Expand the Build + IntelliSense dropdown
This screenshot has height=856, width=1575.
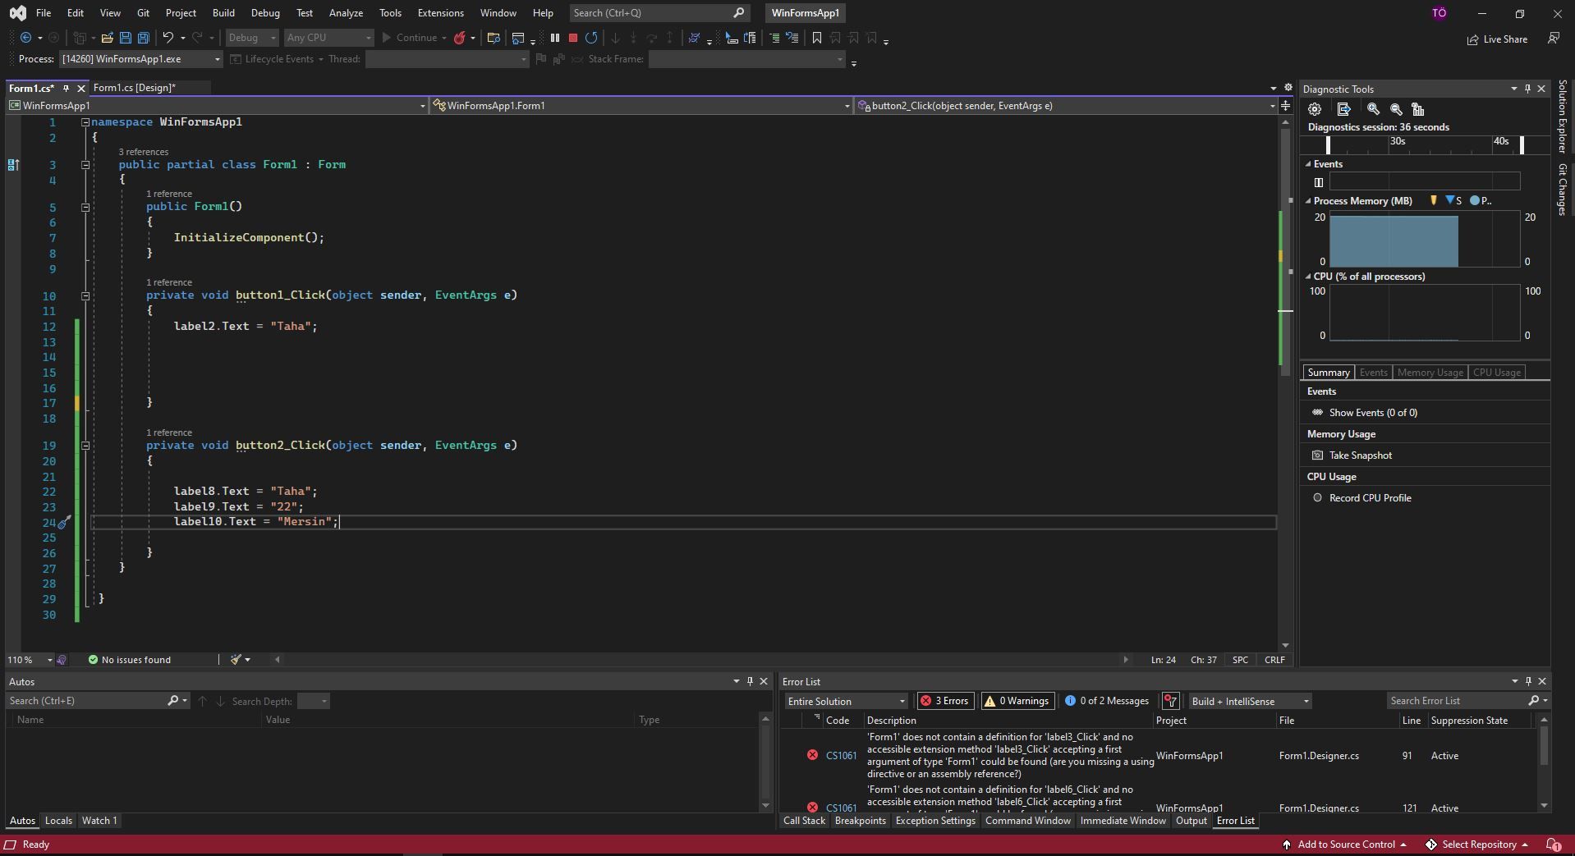(x=1249, y=701)
